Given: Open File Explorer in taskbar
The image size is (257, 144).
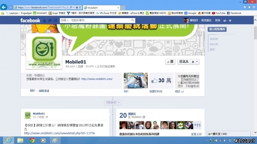Looking at the screenshot, I should click(20, 140).
